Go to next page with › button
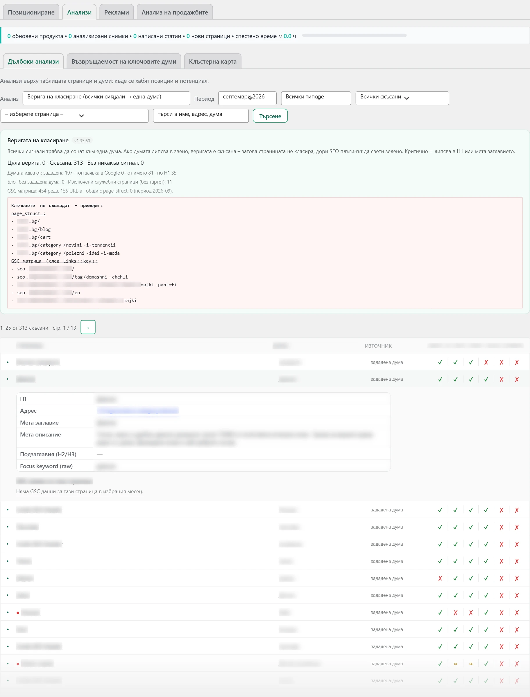 (88, 327)
